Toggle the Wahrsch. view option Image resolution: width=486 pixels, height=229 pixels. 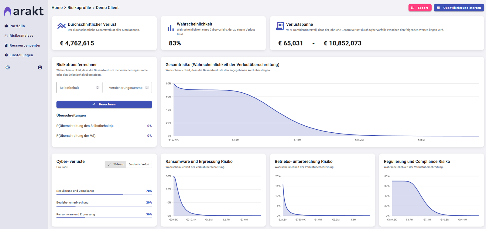click(116, 164)
